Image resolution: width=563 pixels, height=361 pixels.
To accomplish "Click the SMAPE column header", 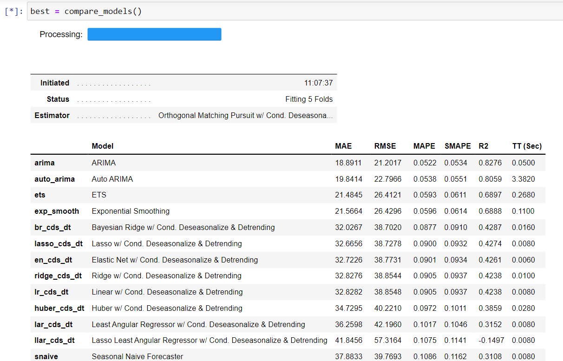I will coord(457,146).
